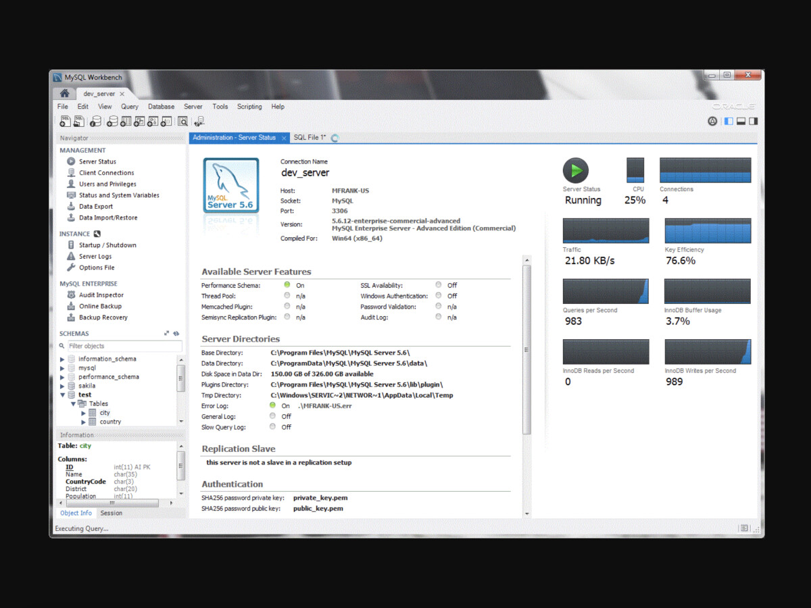Open Data Export in Navigator
This screenshot has height=608, width=811.
pos(95,207)
